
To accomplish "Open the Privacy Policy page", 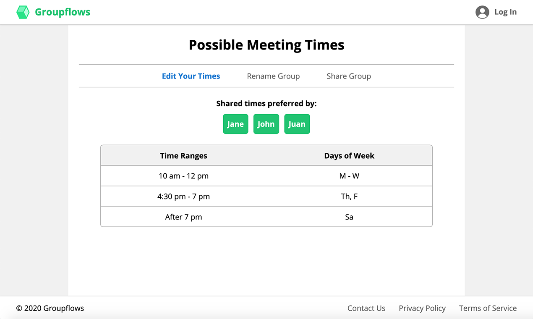I will 422,308.
